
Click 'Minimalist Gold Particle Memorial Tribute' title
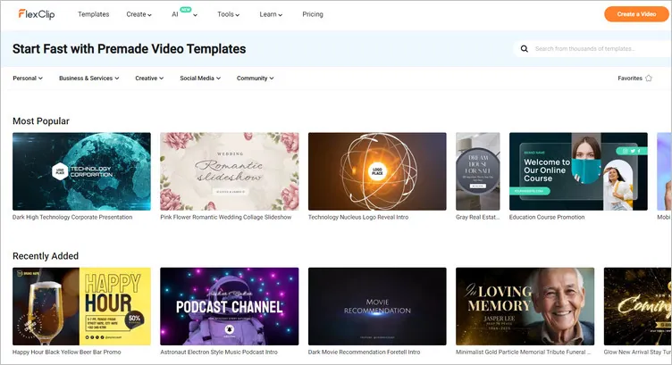pos(524,353)
